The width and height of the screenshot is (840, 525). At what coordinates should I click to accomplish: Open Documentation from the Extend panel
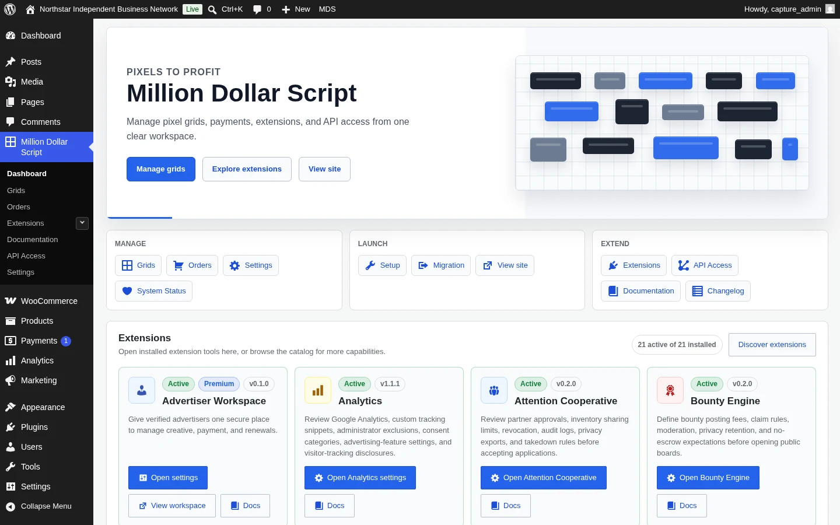pyautogui.click(x=640, y=291)
